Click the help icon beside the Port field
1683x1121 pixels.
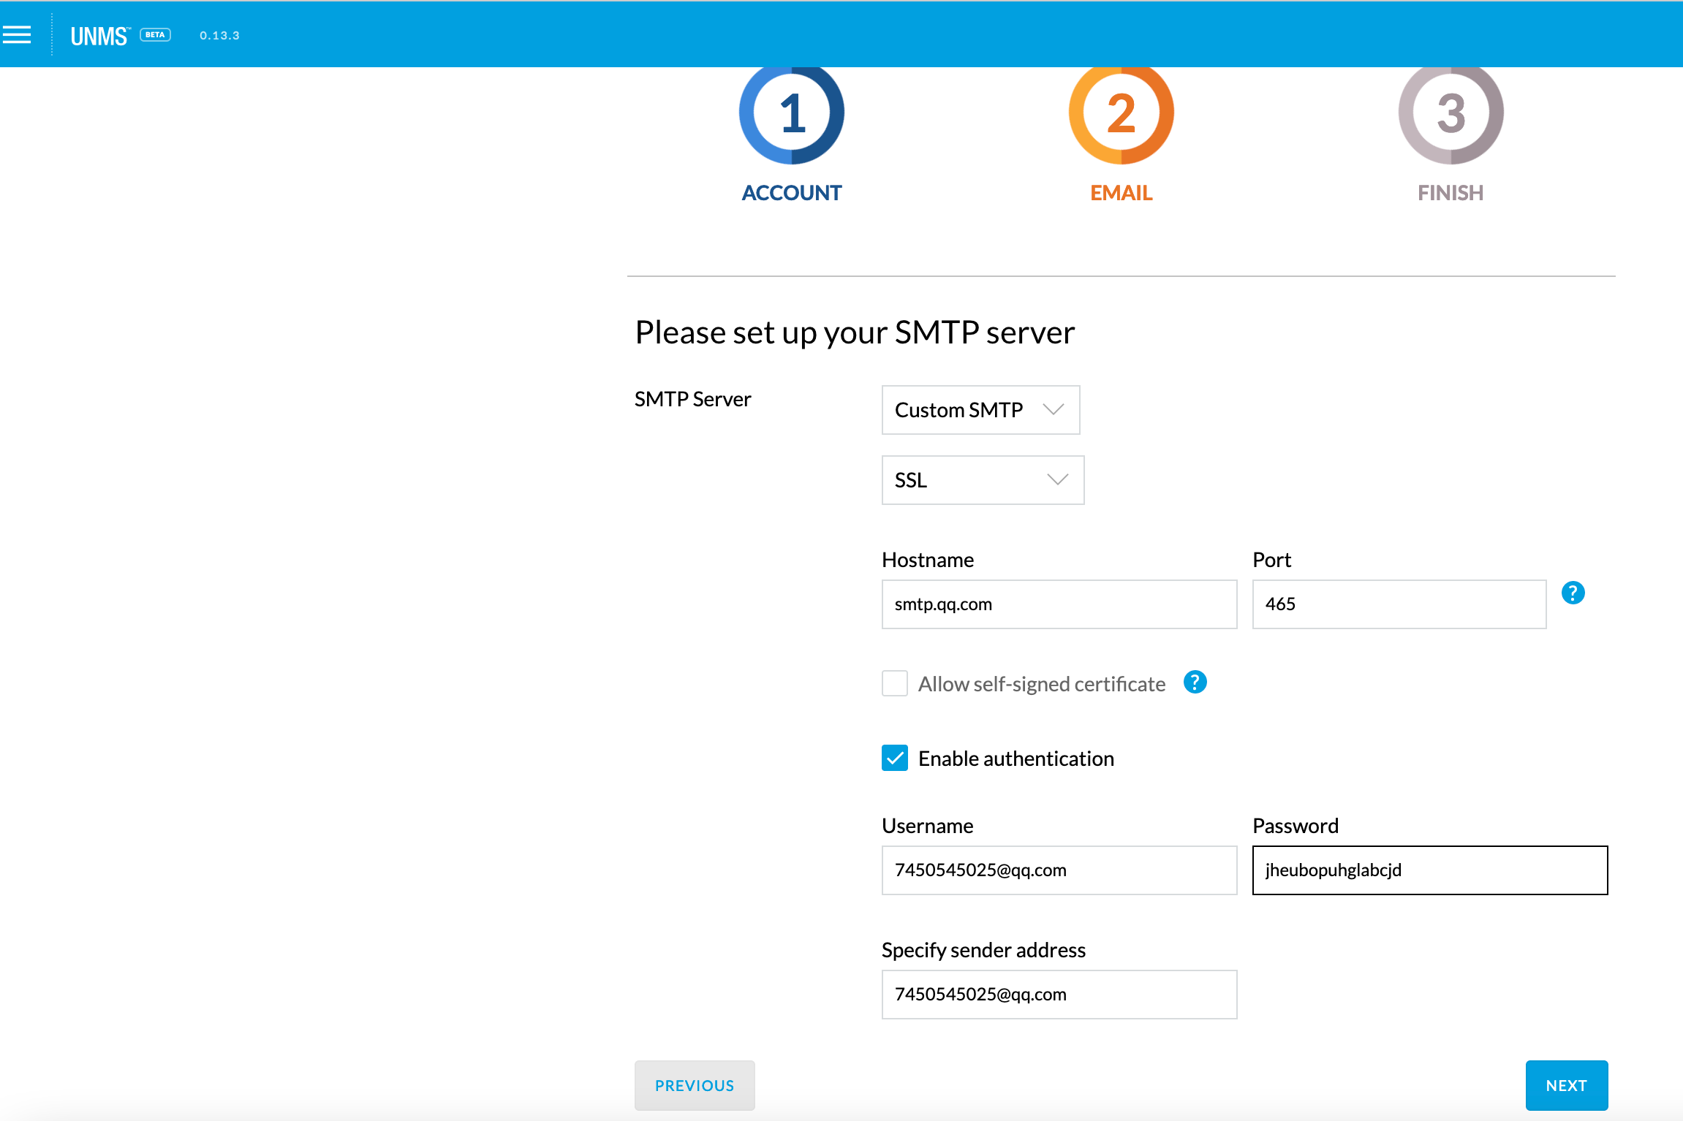(1573, 593)
